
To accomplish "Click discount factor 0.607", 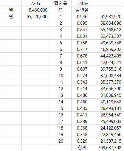I will click(x=82, y=69).
